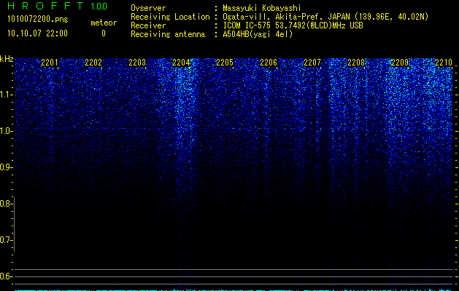
Task: Click observer name Masayuki Kobayashi
Action: pos(262,8)
